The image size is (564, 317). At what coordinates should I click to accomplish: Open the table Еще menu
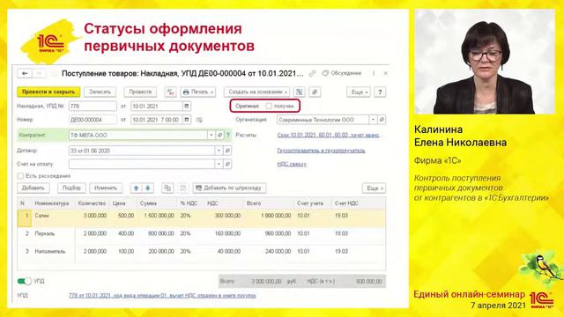click(x=374, y=188)
